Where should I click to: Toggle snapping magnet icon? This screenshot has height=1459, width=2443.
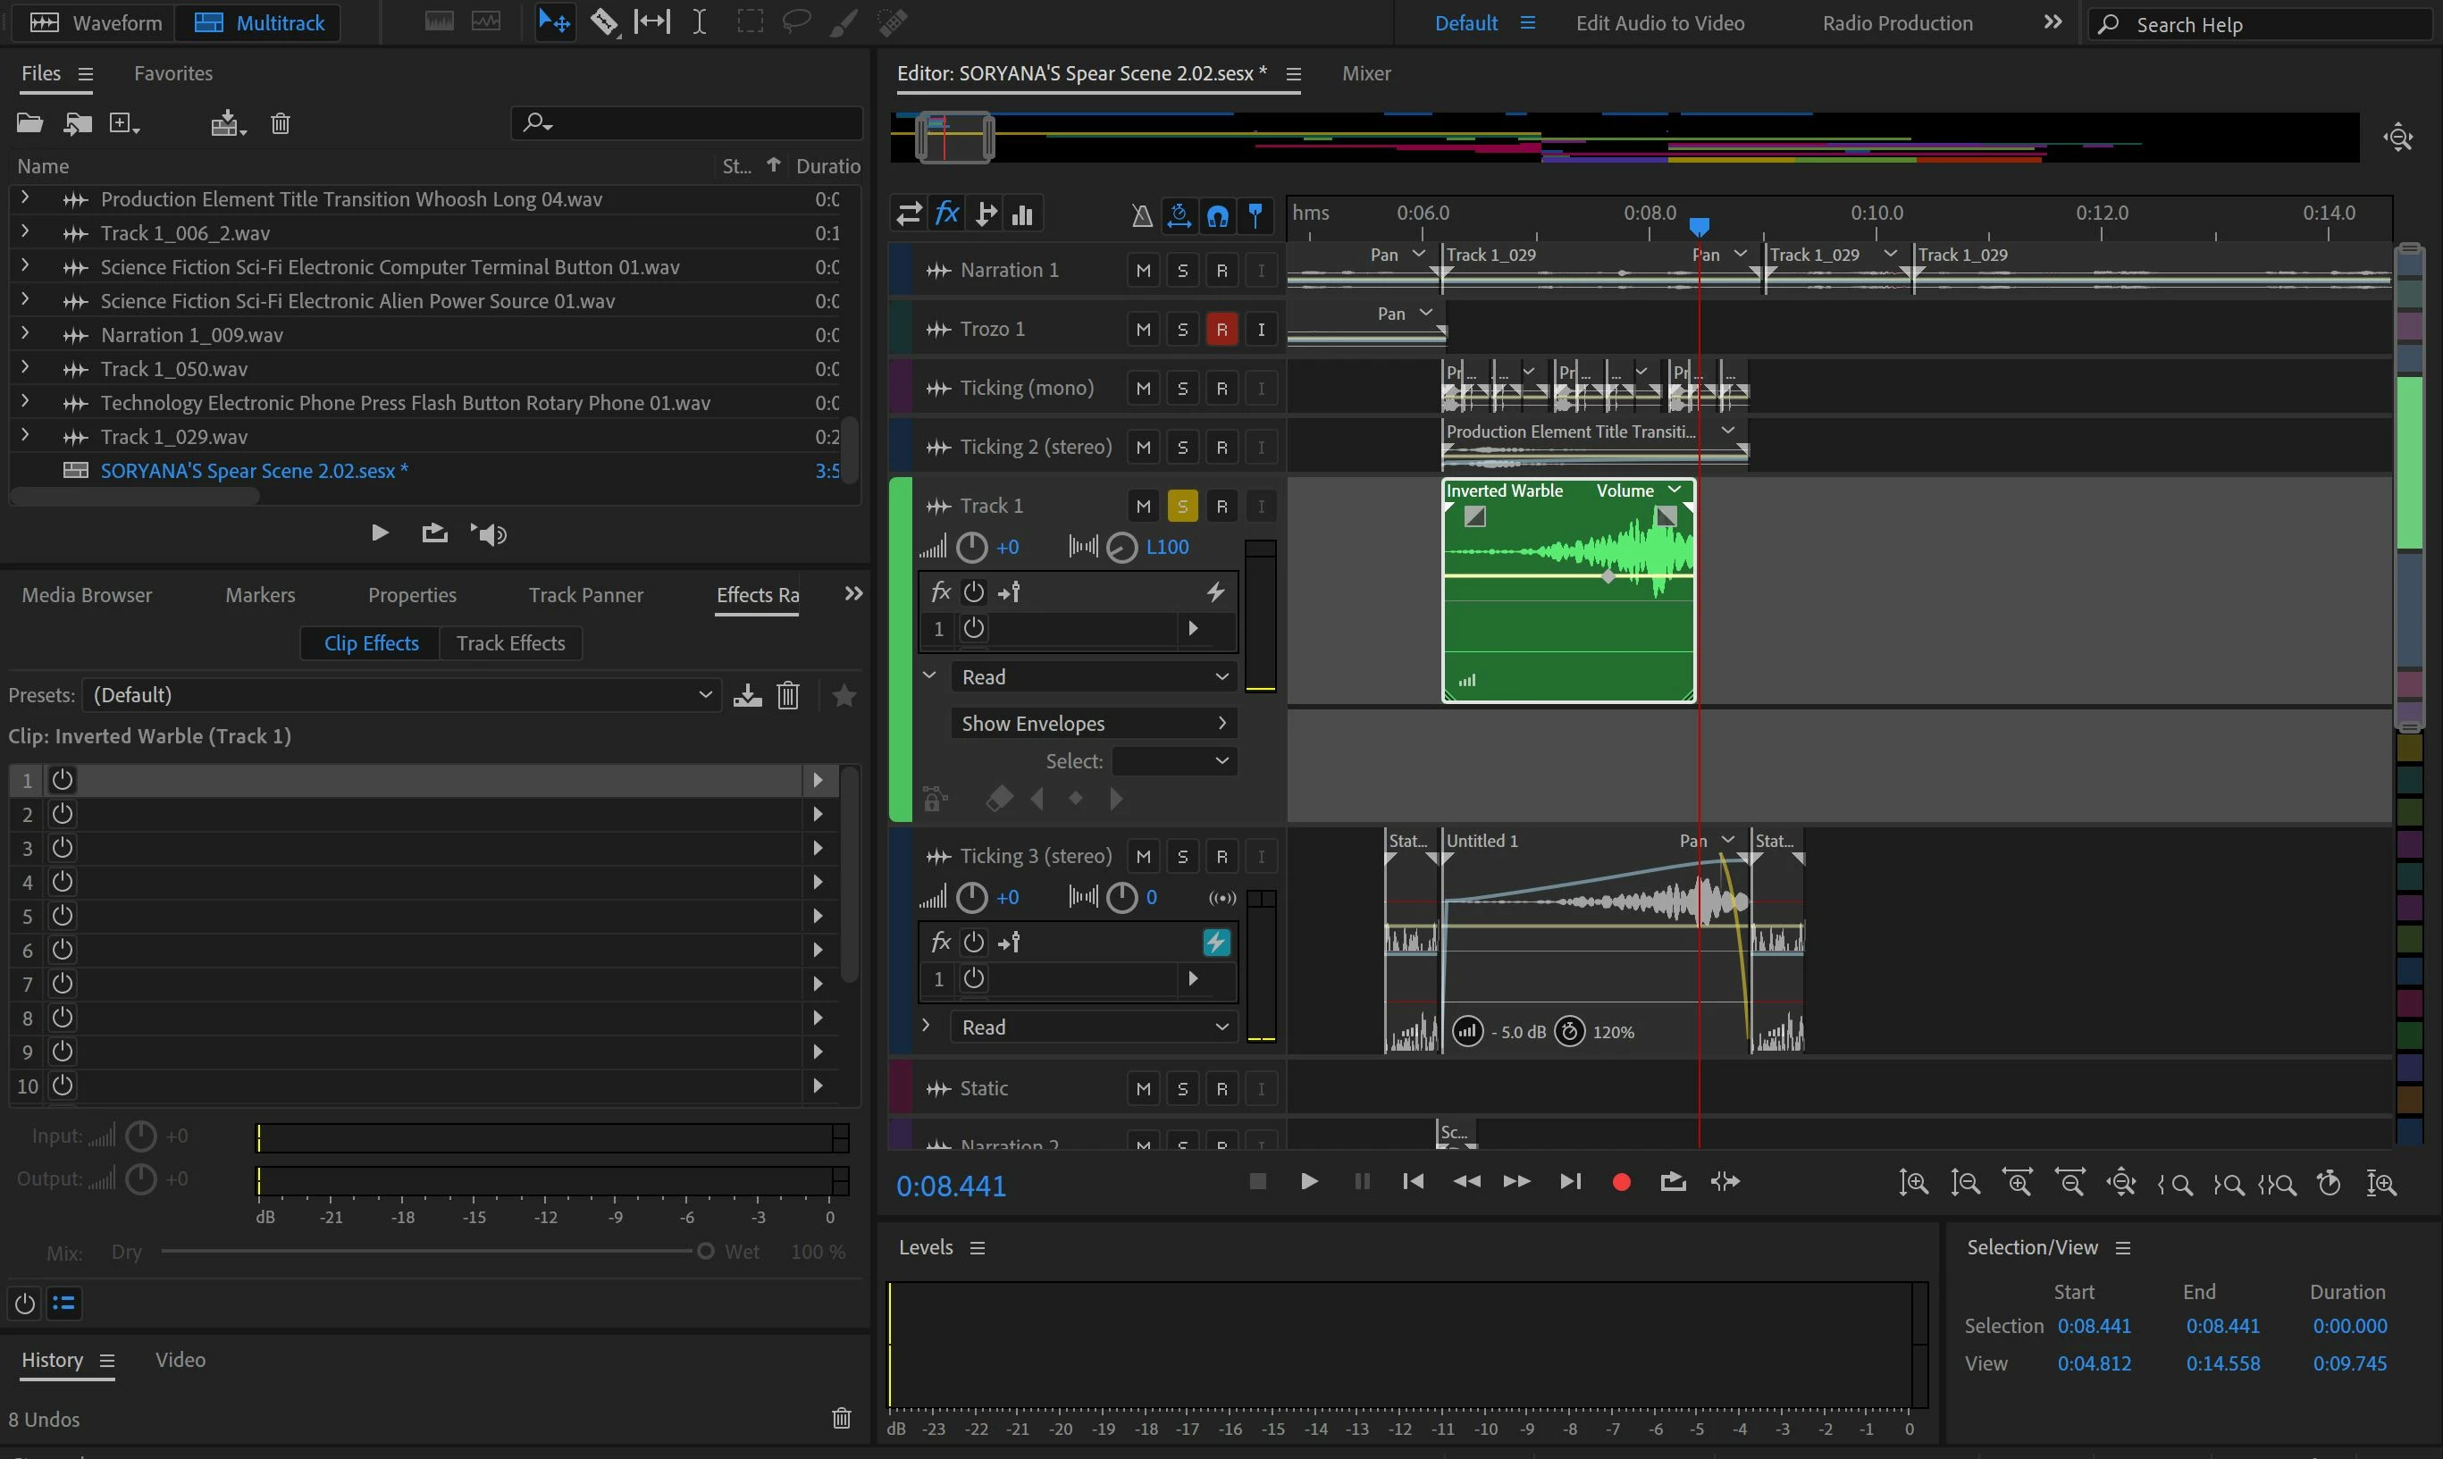point(1217,214)
